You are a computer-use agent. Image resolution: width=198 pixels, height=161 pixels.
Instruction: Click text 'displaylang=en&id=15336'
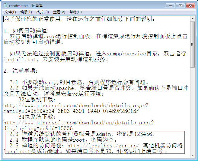[x=38, y=128]
